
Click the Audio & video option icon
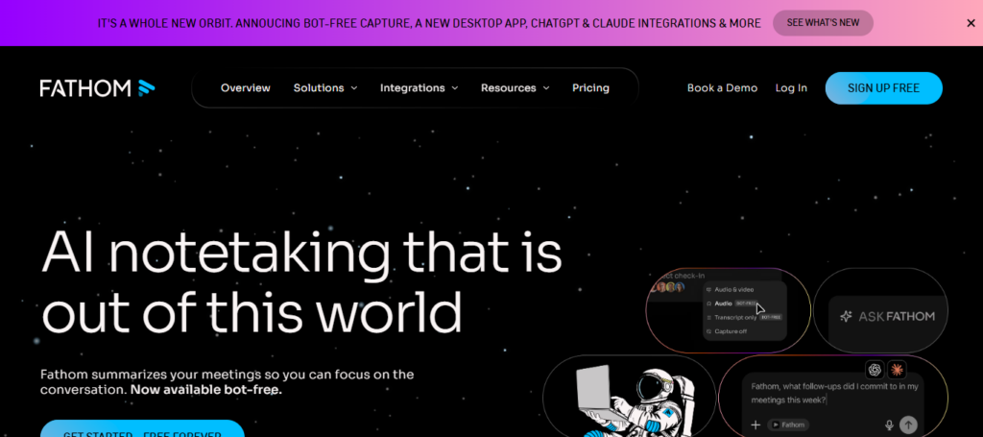709,290
